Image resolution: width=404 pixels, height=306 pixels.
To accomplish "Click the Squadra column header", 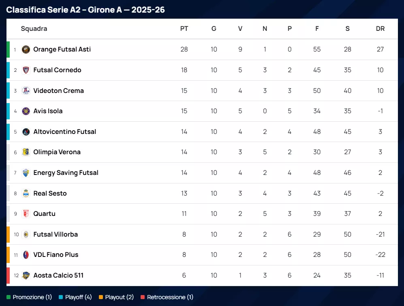I will click(x=34, y=29).
